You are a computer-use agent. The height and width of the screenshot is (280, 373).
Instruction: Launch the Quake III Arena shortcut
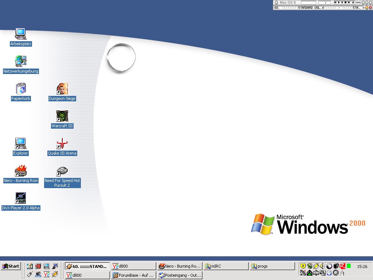pyautogui.click(x=62, y=147)
